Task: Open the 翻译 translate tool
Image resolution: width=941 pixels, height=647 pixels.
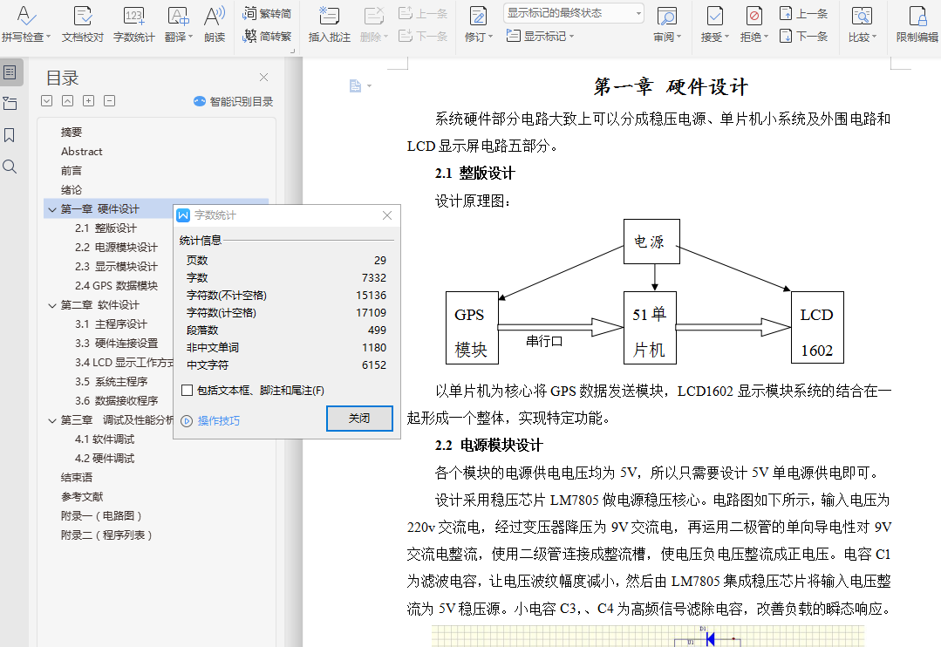Action: click(x=178, y=24)
